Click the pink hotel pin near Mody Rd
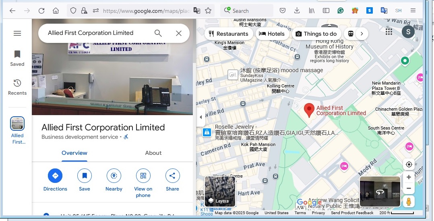The width and height of the screenshot is (434, 221). tap(344, 166)
